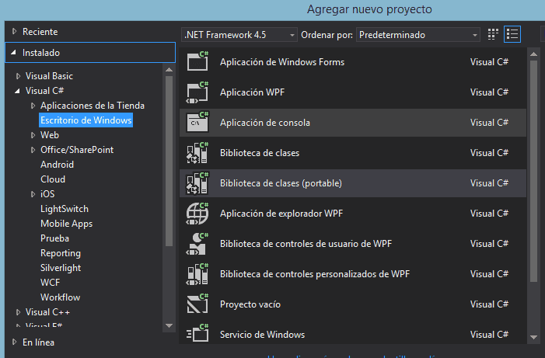Expand the Visual C++ node
This screenshot has height=358, width=545.
(18, 312)
